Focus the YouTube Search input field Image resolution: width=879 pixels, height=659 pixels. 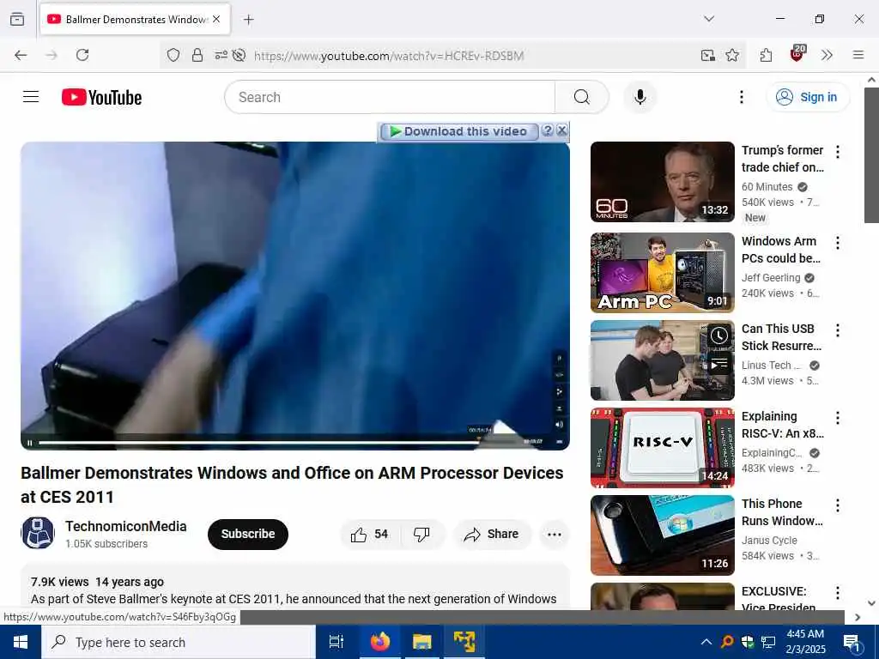click(390, 97)
